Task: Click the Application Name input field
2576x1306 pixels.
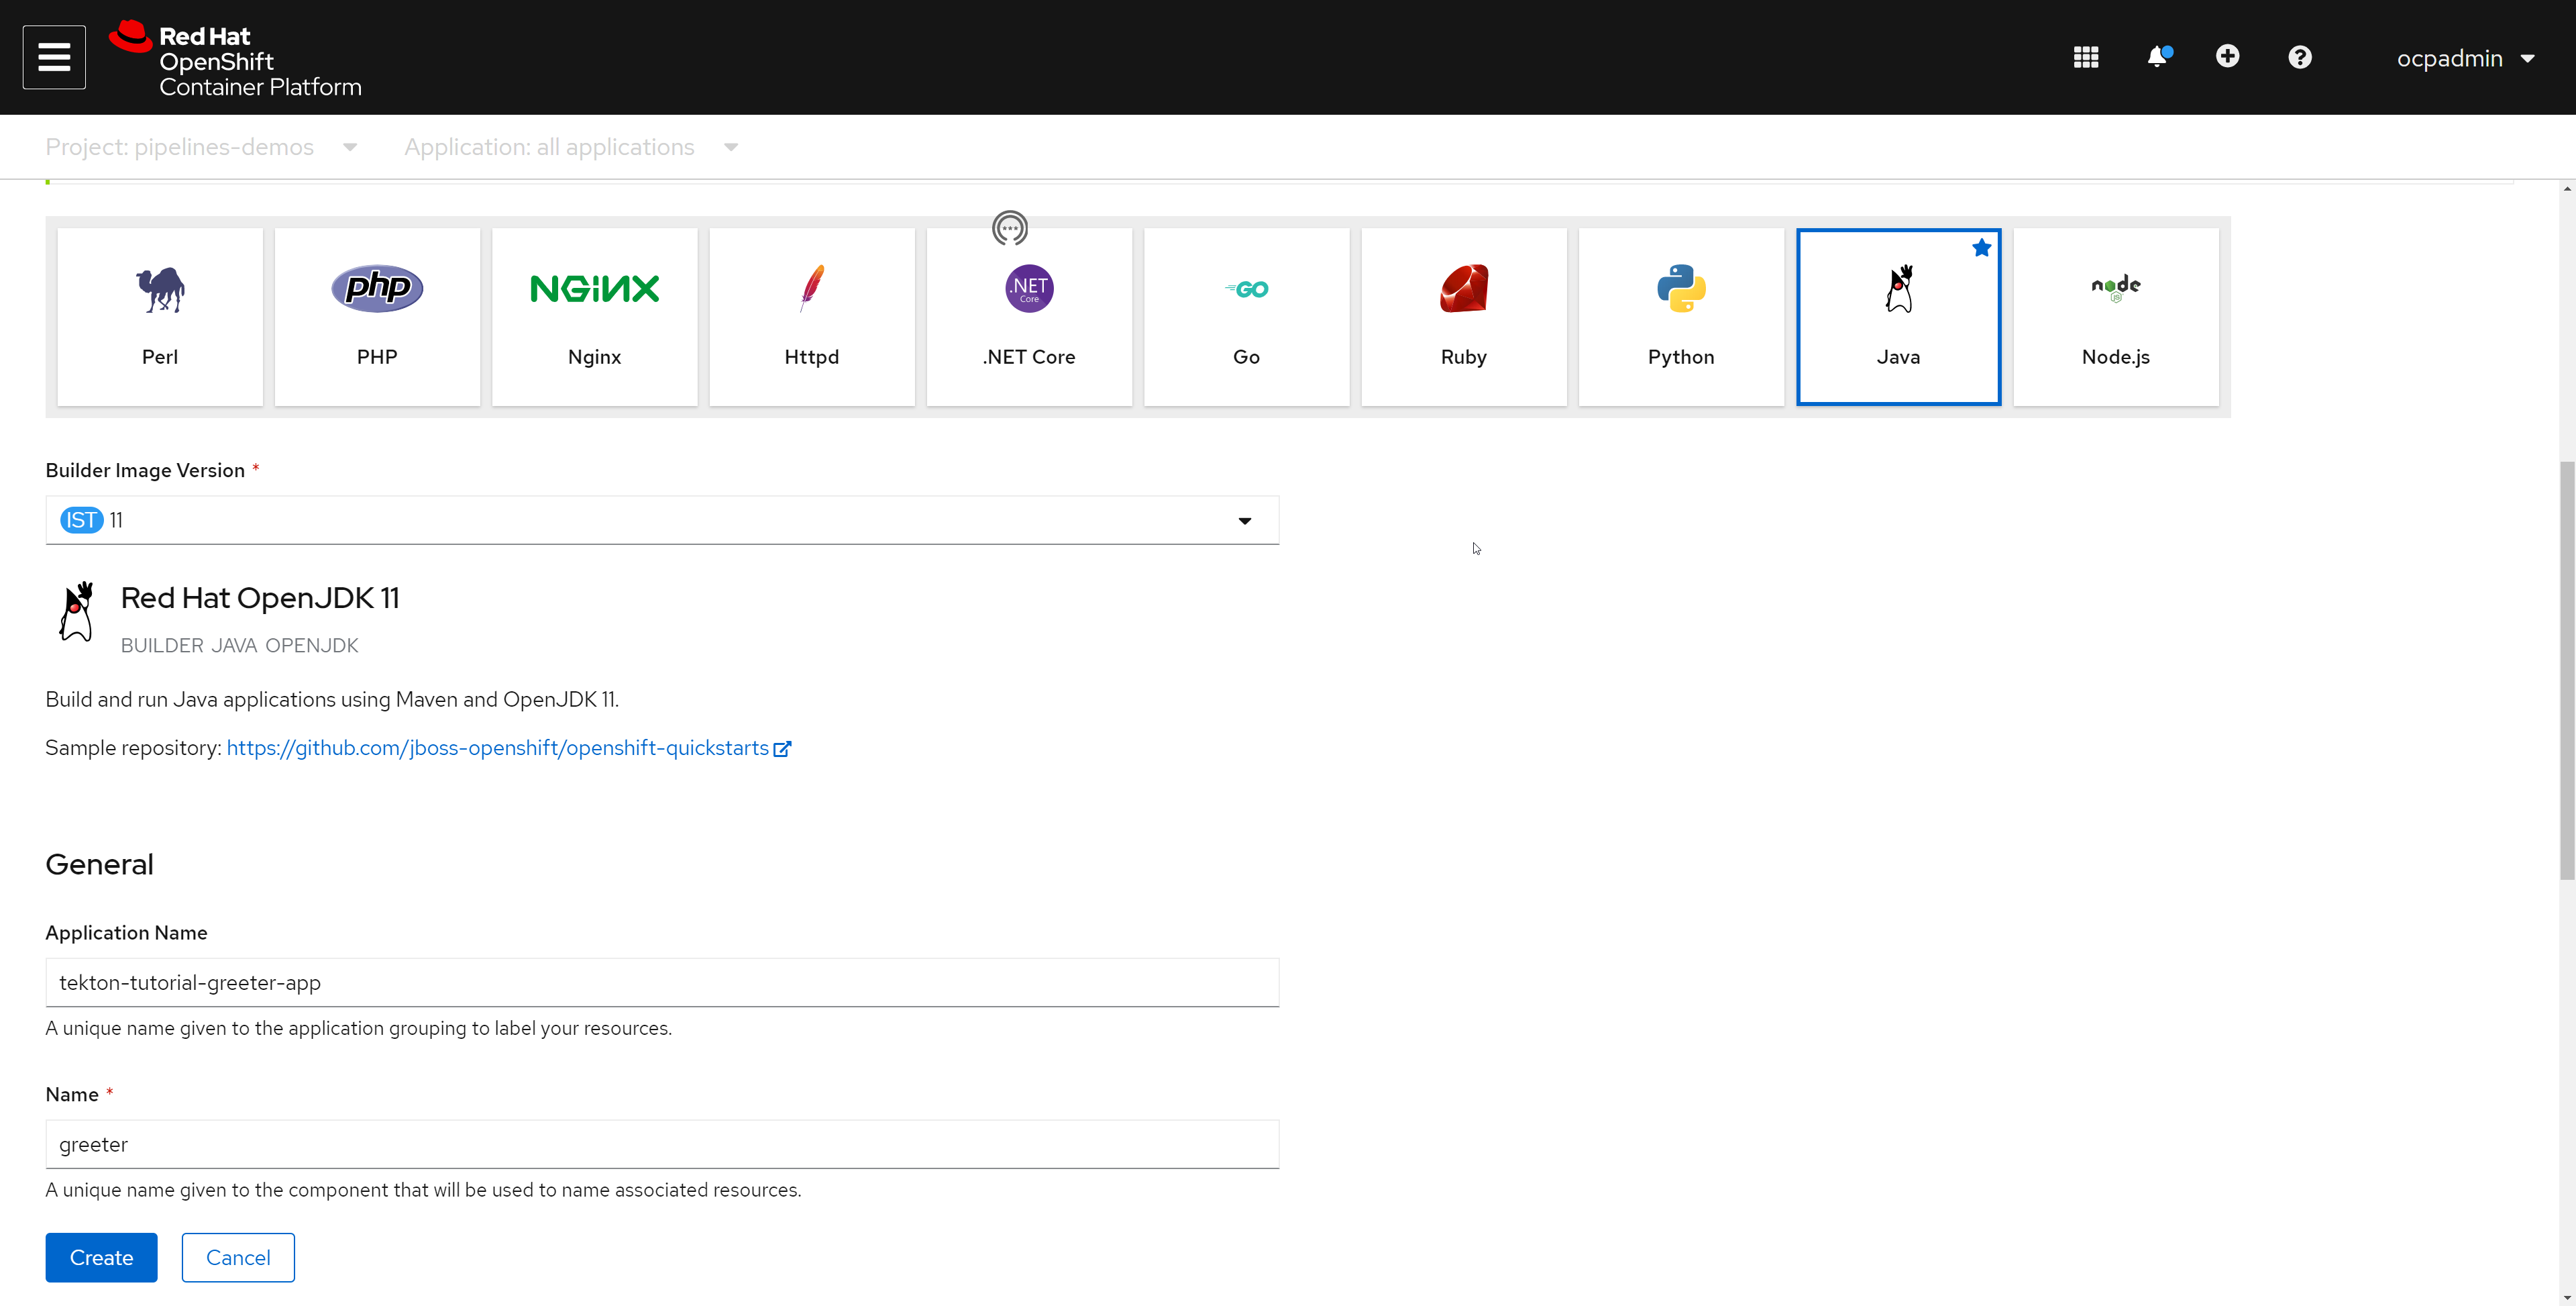Action: [x=662, y=981]
